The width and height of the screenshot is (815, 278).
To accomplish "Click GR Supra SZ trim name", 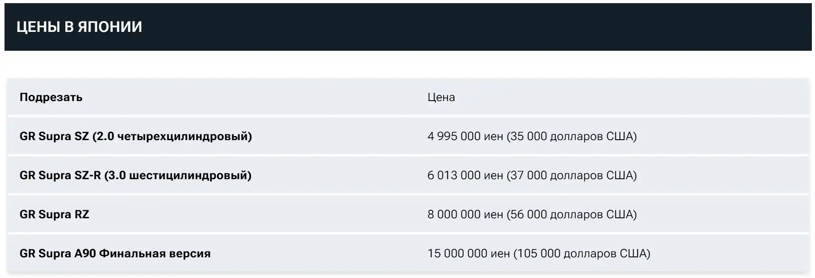I will tap(136, 136).
